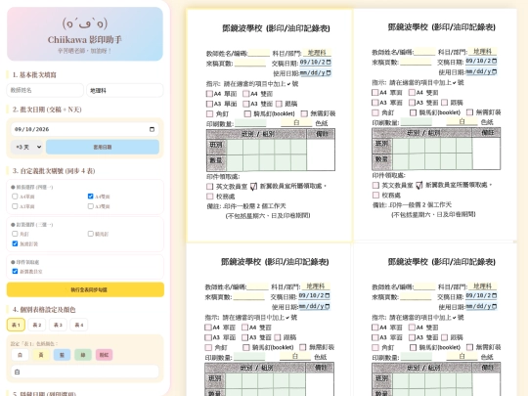Uncheck the sidebar 無需釘裝 checkbox
This screenshot has width=528, height=396.
tap(15, 243)
